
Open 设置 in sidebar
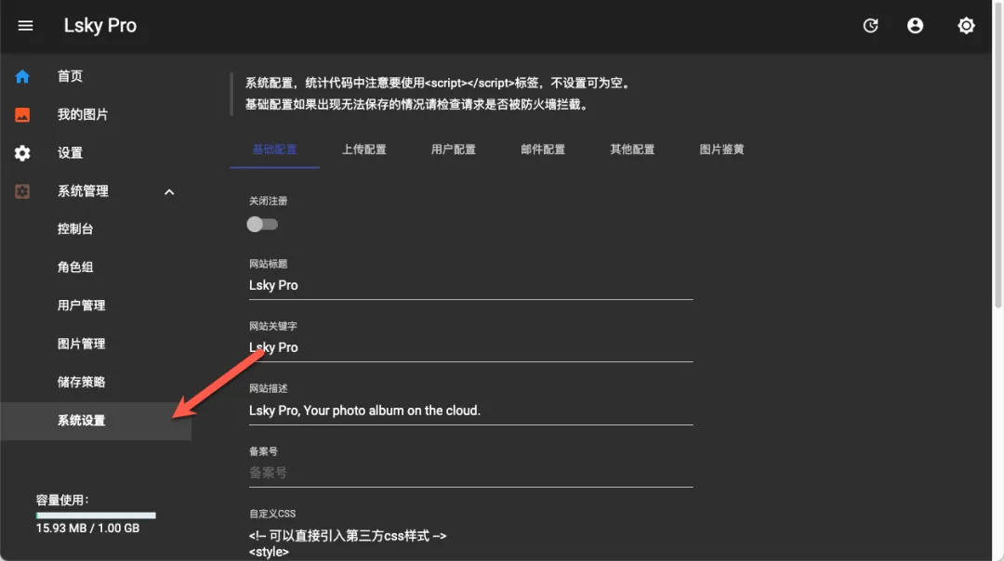70,153
